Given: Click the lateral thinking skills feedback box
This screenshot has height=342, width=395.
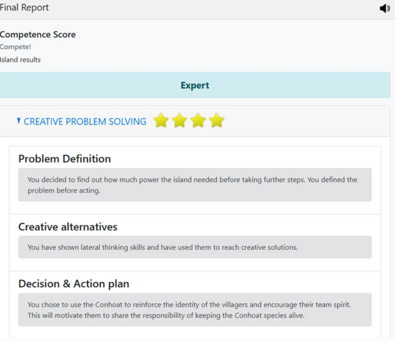Looking at the screenshot, I should 195,247.
